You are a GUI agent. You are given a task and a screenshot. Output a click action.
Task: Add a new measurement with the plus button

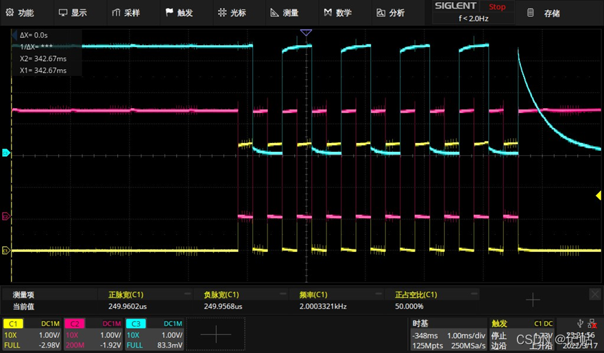tap(533, 300)
